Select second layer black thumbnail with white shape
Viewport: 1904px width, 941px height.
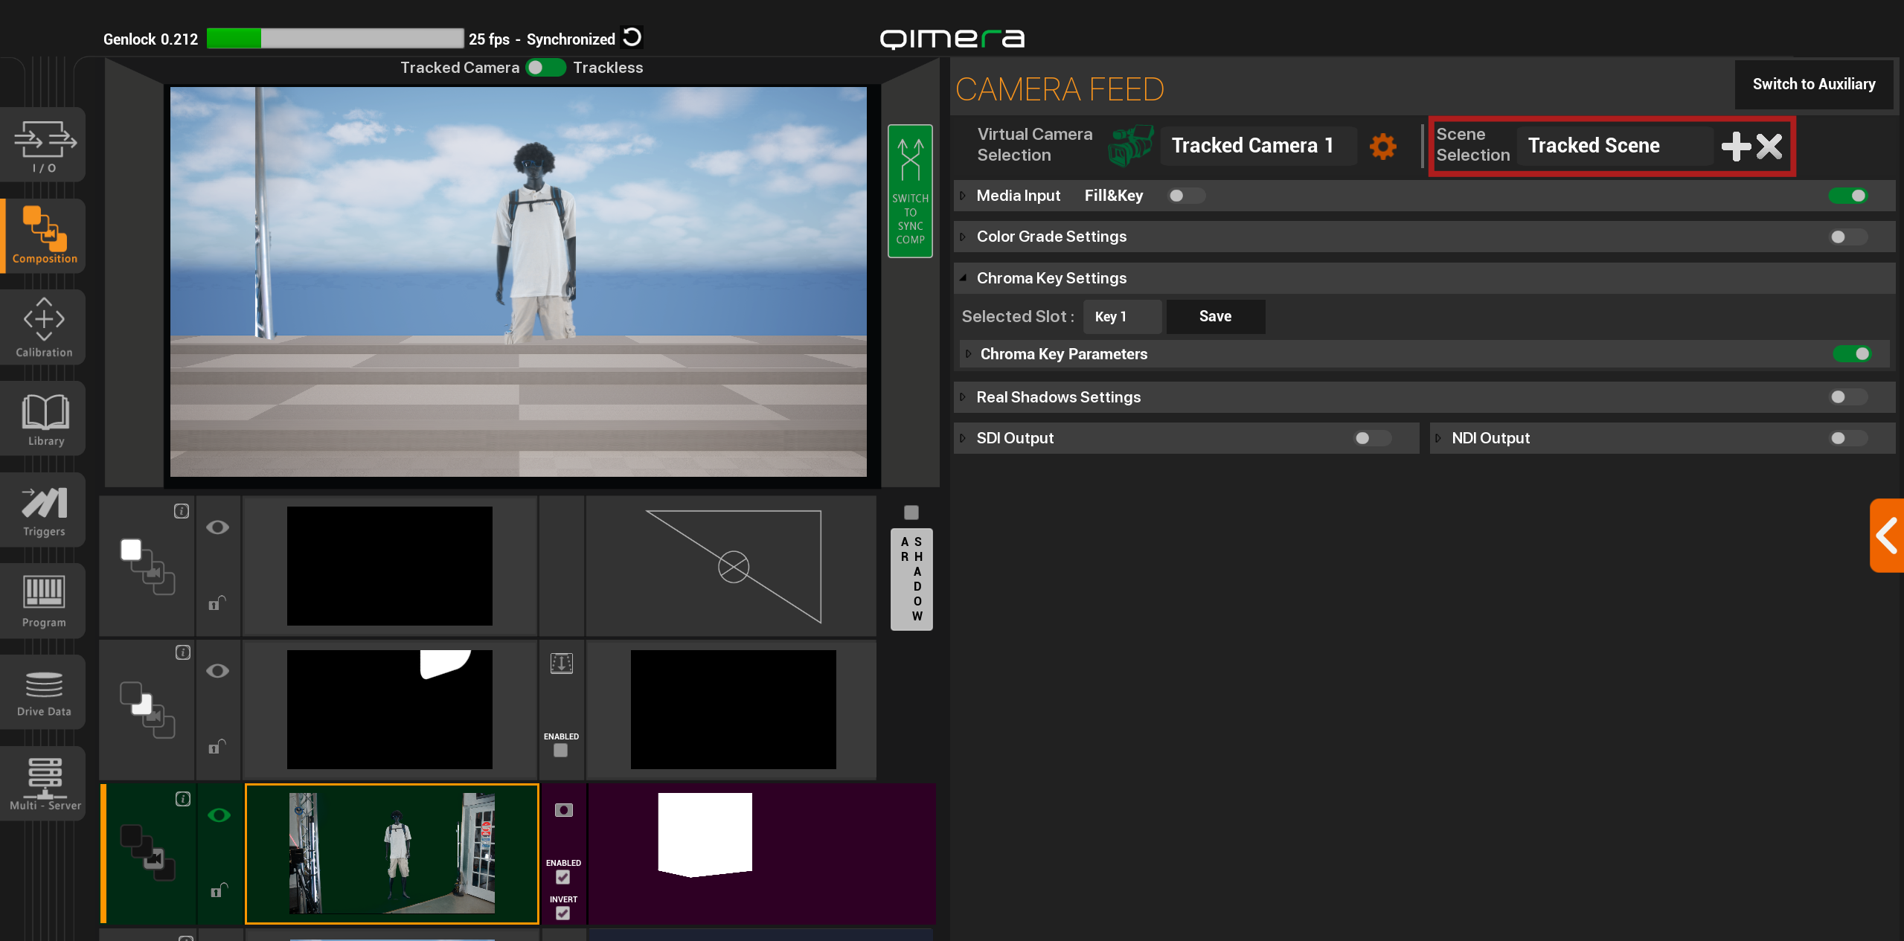pos(390,710)
